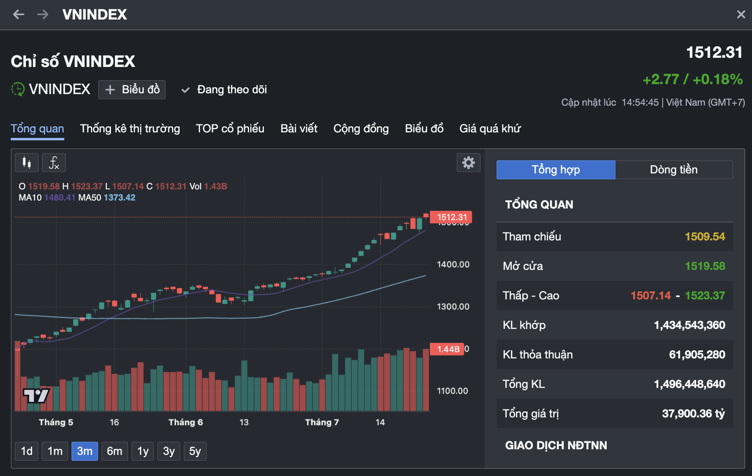Click the 1.44B volume label on axis

click(x=447, y=349)
